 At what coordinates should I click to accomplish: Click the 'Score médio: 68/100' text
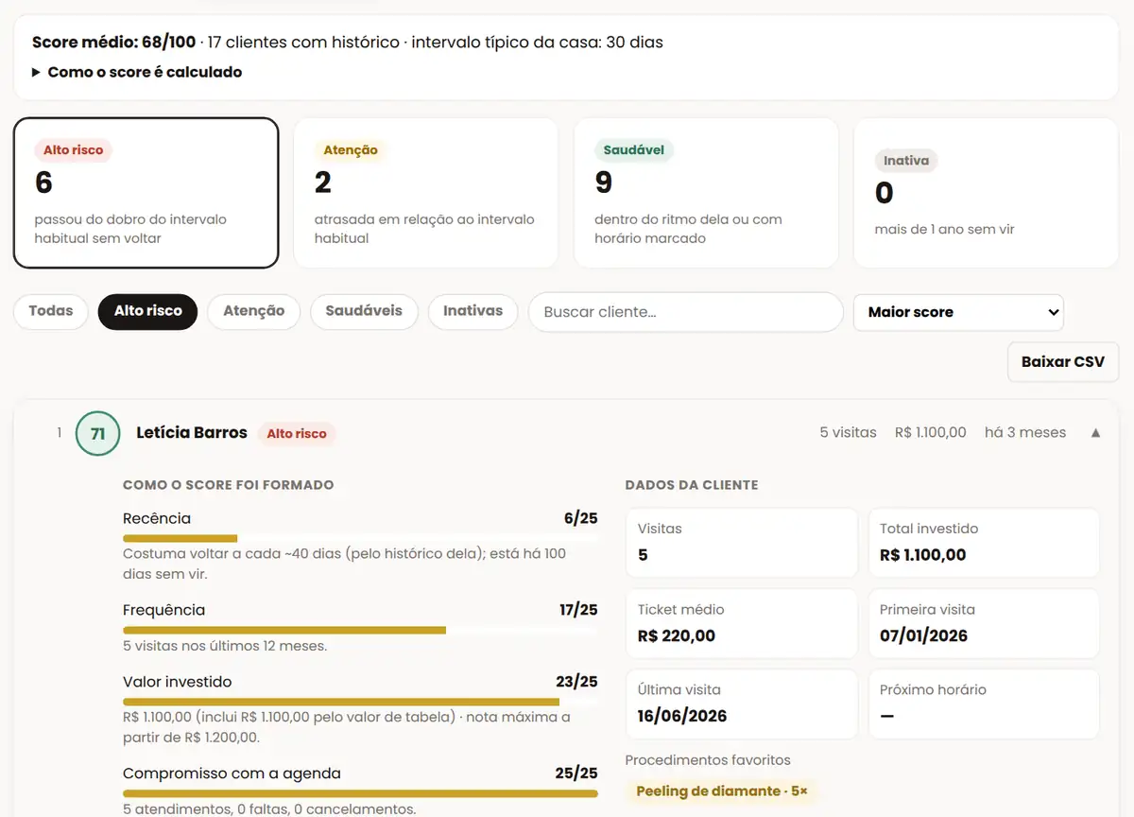113,43
